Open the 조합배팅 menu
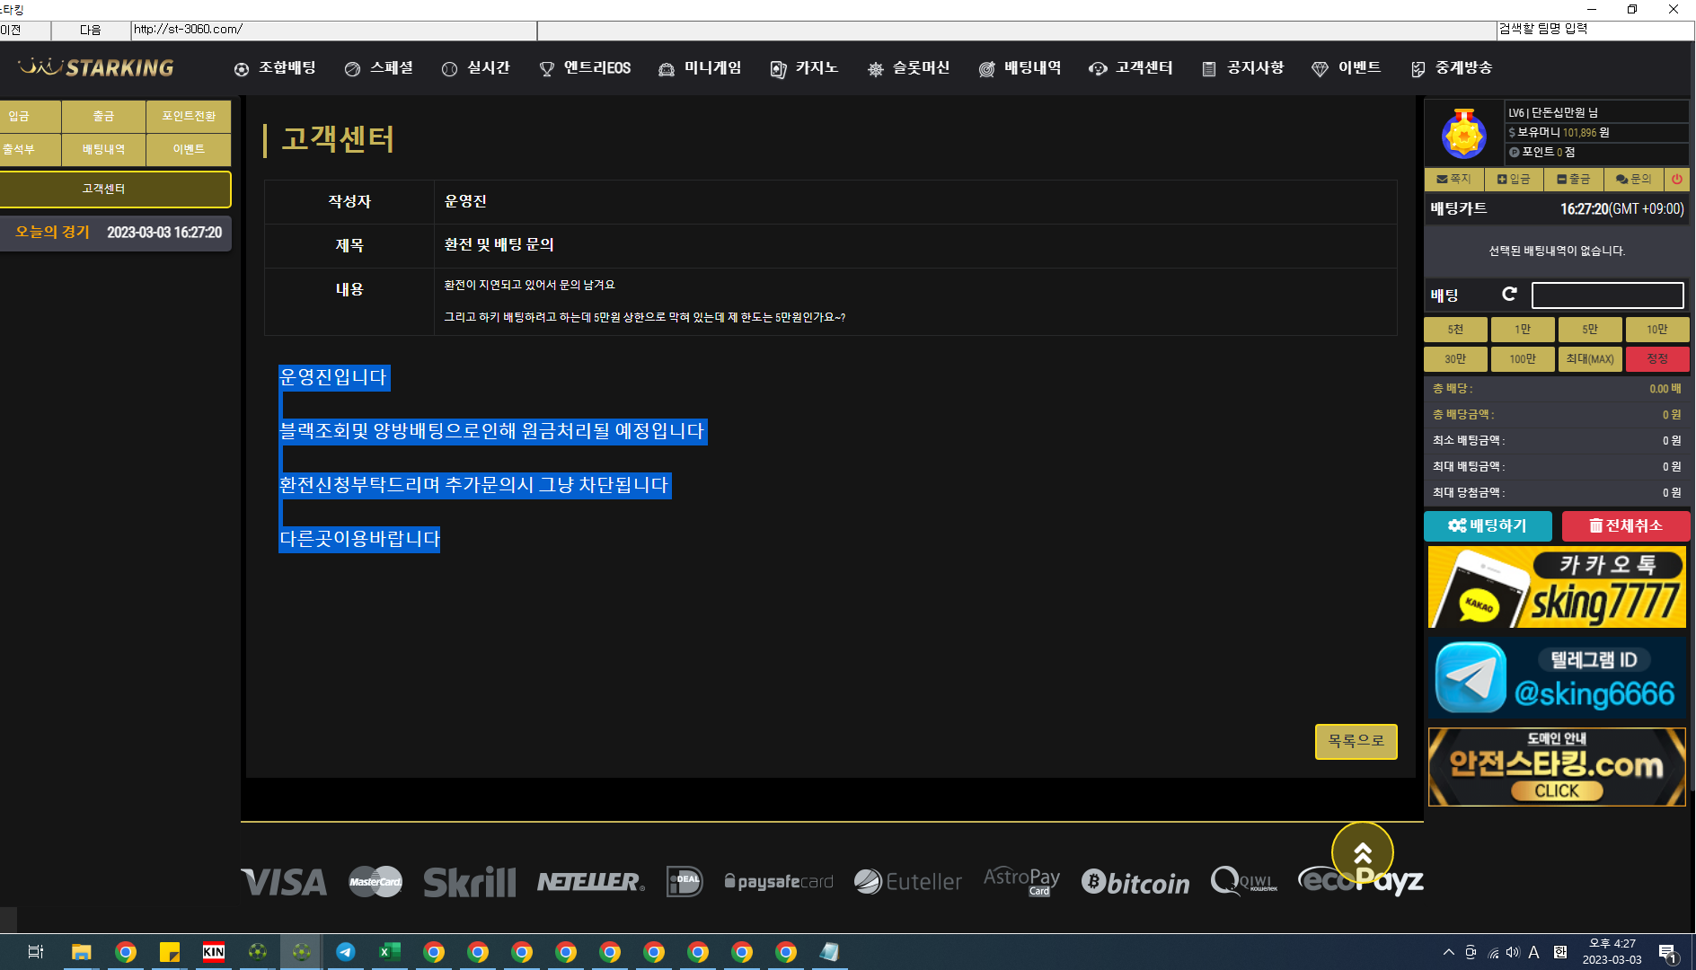Screen dimensions: 1696x970 pyautogui.click(x=275, y=68)
